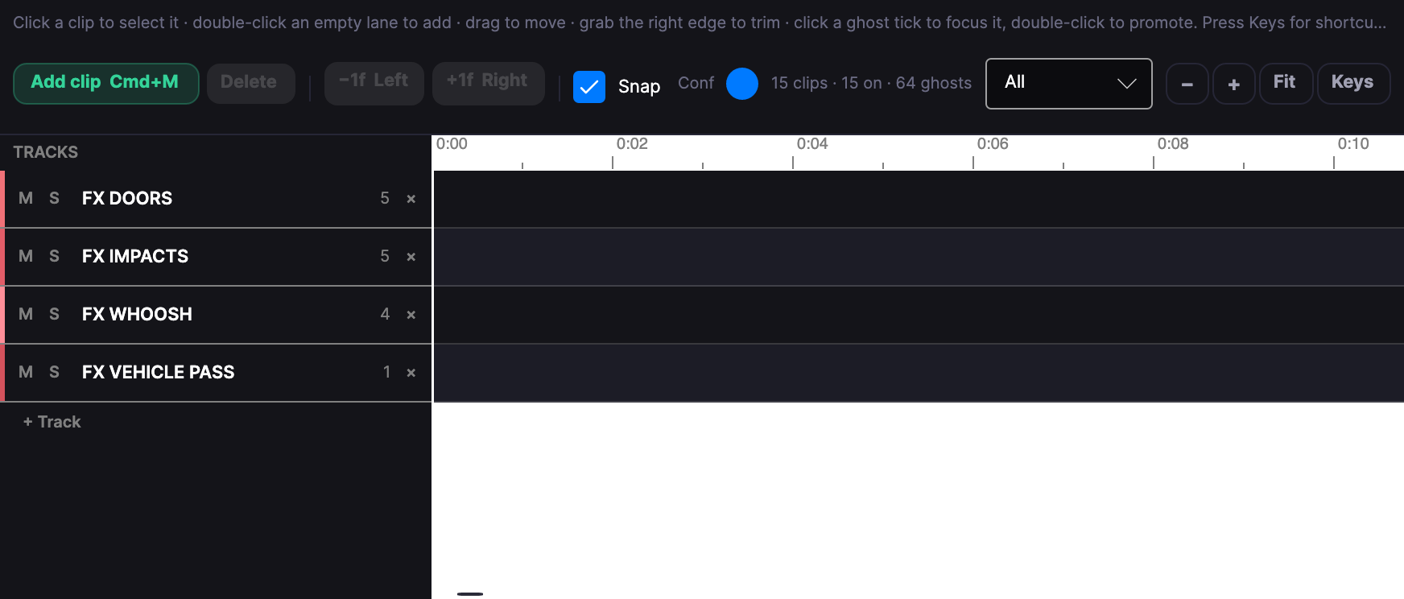Remove the FX DOORS track
The image size is (1404, 599).
pyautogui.click(x=411, y=199)
